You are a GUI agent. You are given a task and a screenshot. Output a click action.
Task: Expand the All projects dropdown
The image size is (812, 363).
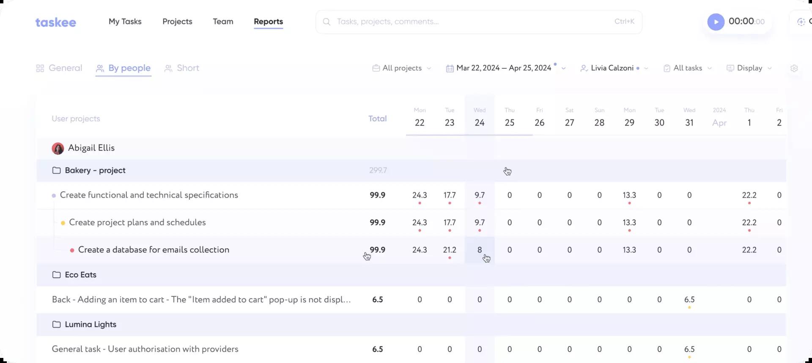(x=402, y=68)
